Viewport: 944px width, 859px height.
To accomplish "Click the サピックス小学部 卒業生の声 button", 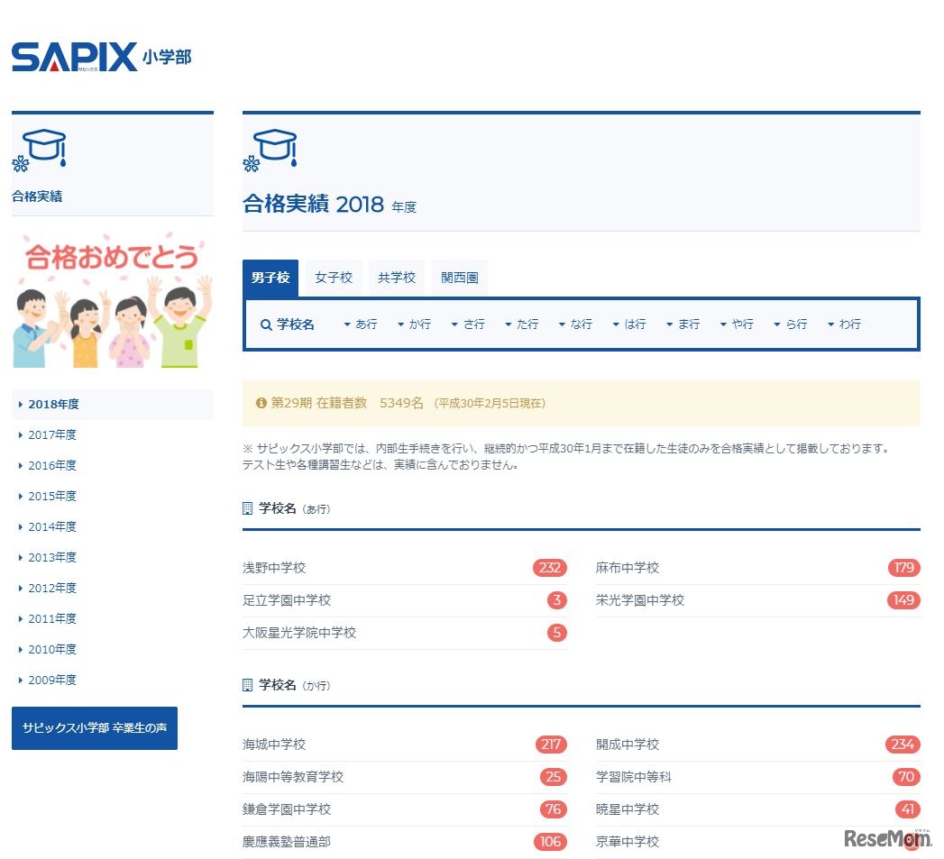I will 94,728.
